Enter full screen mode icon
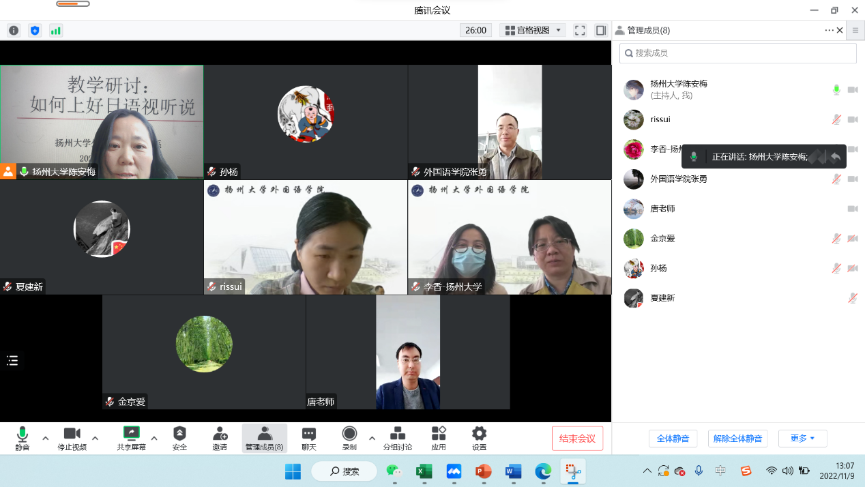The image size is (865, 487). click(580, 30)
